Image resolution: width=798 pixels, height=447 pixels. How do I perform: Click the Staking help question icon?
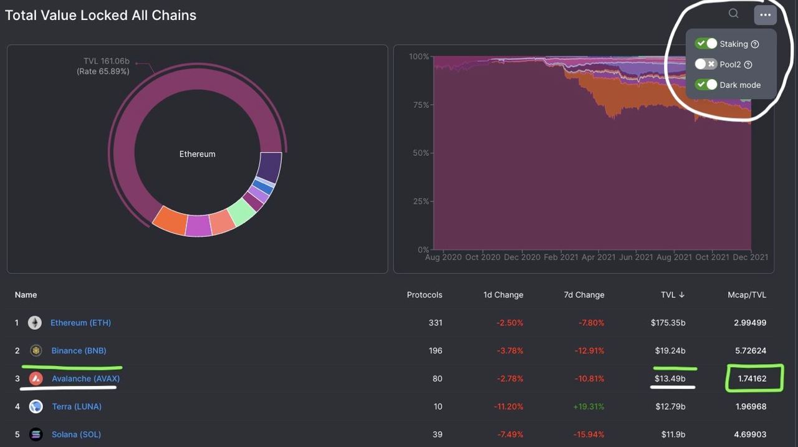(755, 44)
